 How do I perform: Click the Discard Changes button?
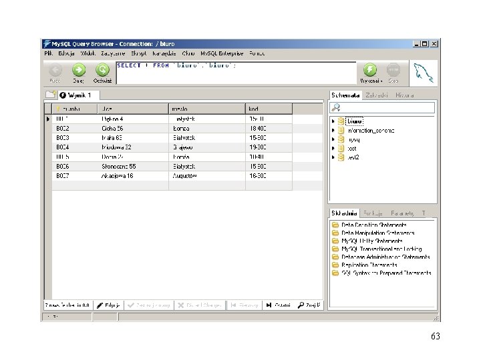coord(200,305)
